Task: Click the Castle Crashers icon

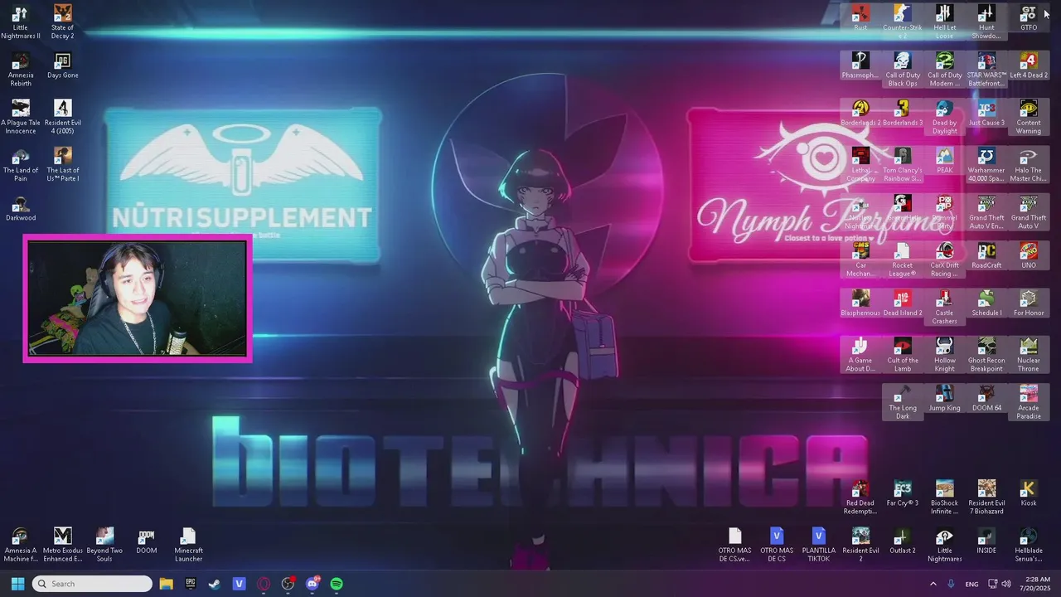Action: point(944,307)
